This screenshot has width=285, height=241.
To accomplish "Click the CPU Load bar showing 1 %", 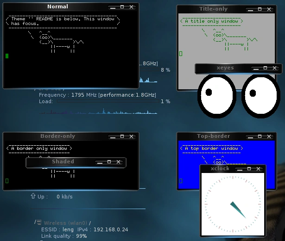I will [x=108, y=101].
